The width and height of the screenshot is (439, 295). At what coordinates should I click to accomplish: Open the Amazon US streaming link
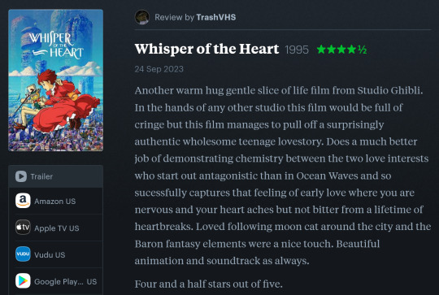tap(56, 201)
